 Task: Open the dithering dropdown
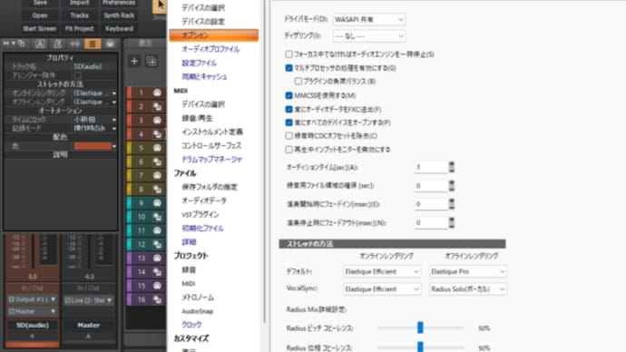pos(369,36)
